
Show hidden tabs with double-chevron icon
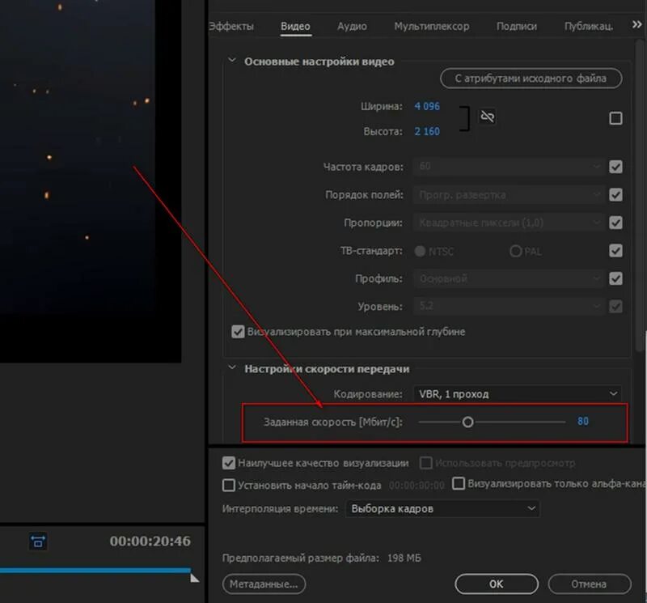[636, 25]
